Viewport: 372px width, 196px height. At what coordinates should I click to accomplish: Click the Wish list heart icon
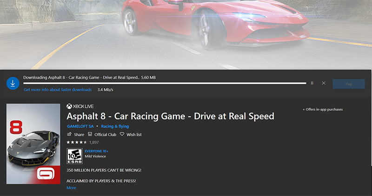tap(122, 134)
